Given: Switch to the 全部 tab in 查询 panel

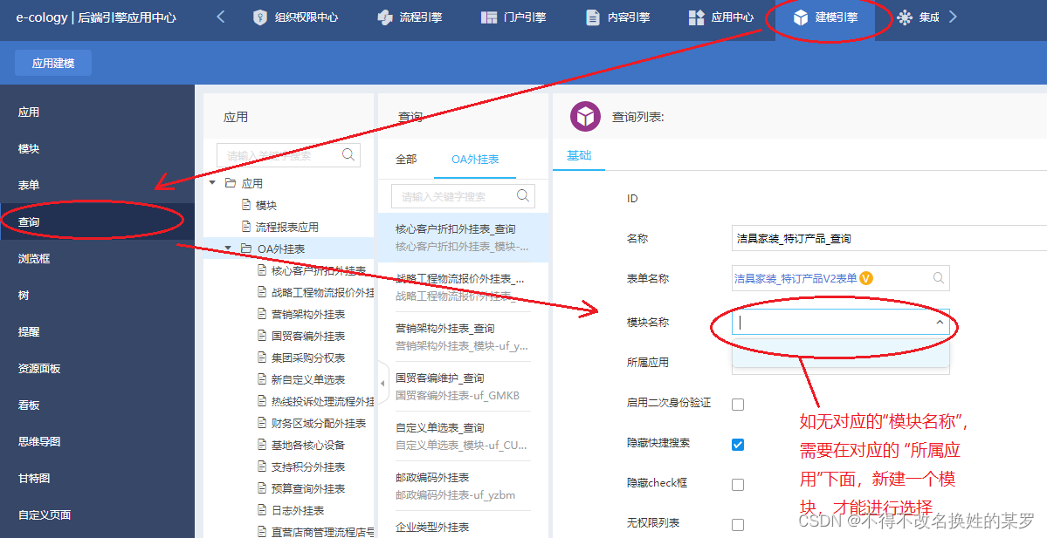Looking at the screenshot, I should [x=406, y=159].
